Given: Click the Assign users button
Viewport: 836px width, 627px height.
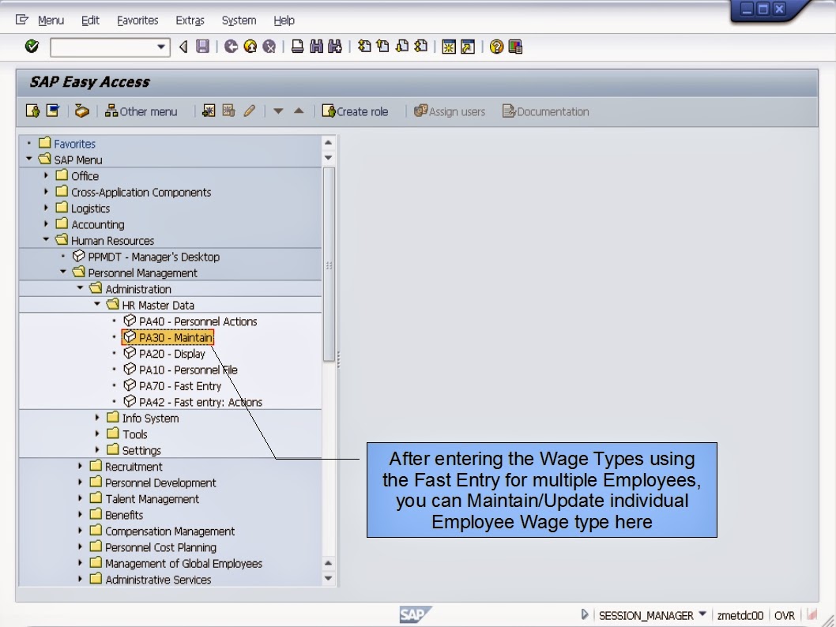Looking at the screenshot, I should coord(450,111).
